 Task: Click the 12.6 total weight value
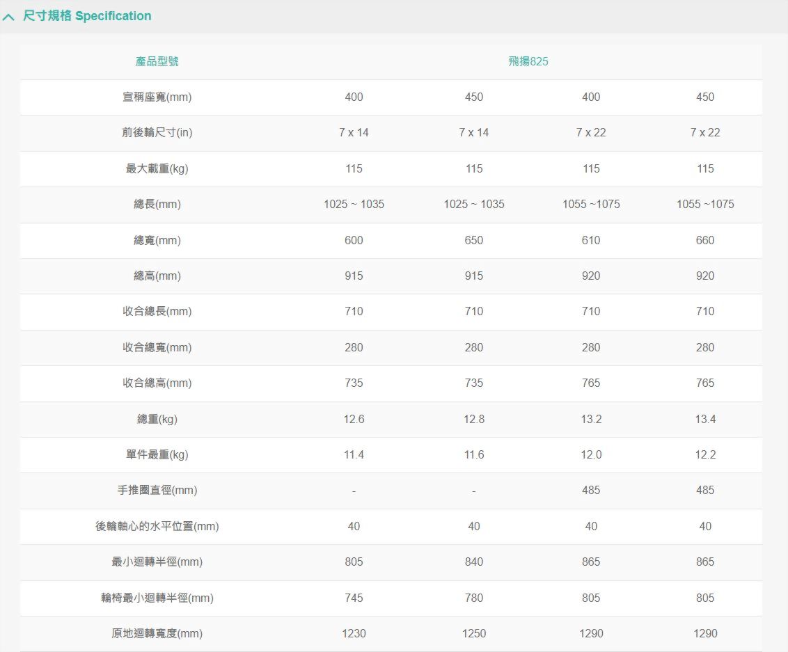(x=354, y=419)
